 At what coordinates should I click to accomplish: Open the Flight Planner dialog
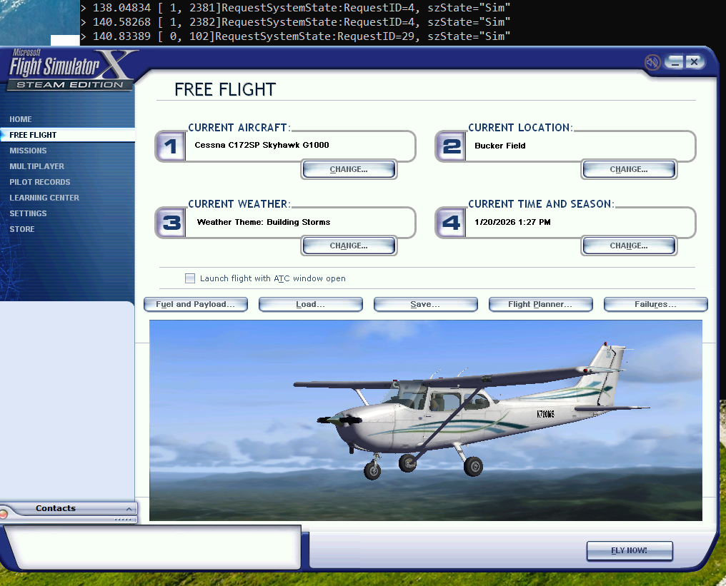tap(540, 305)
